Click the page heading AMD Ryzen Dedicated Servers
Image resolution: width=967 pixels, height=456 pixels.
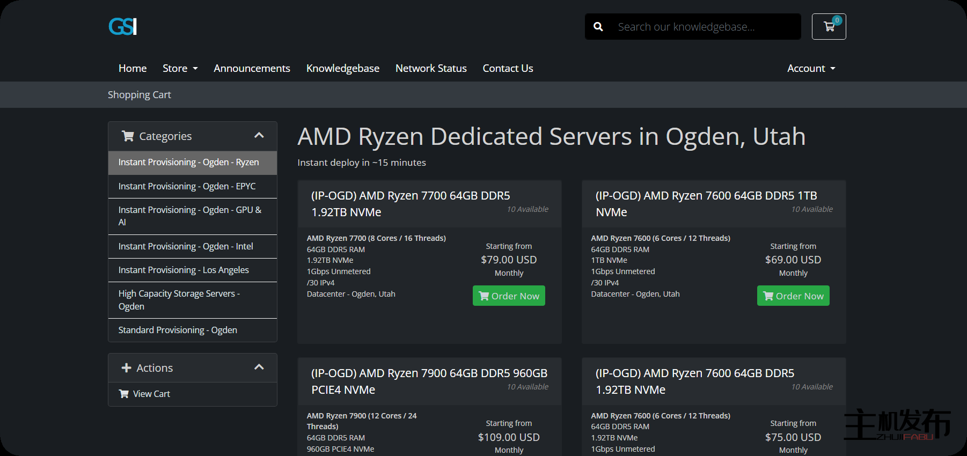552,136
